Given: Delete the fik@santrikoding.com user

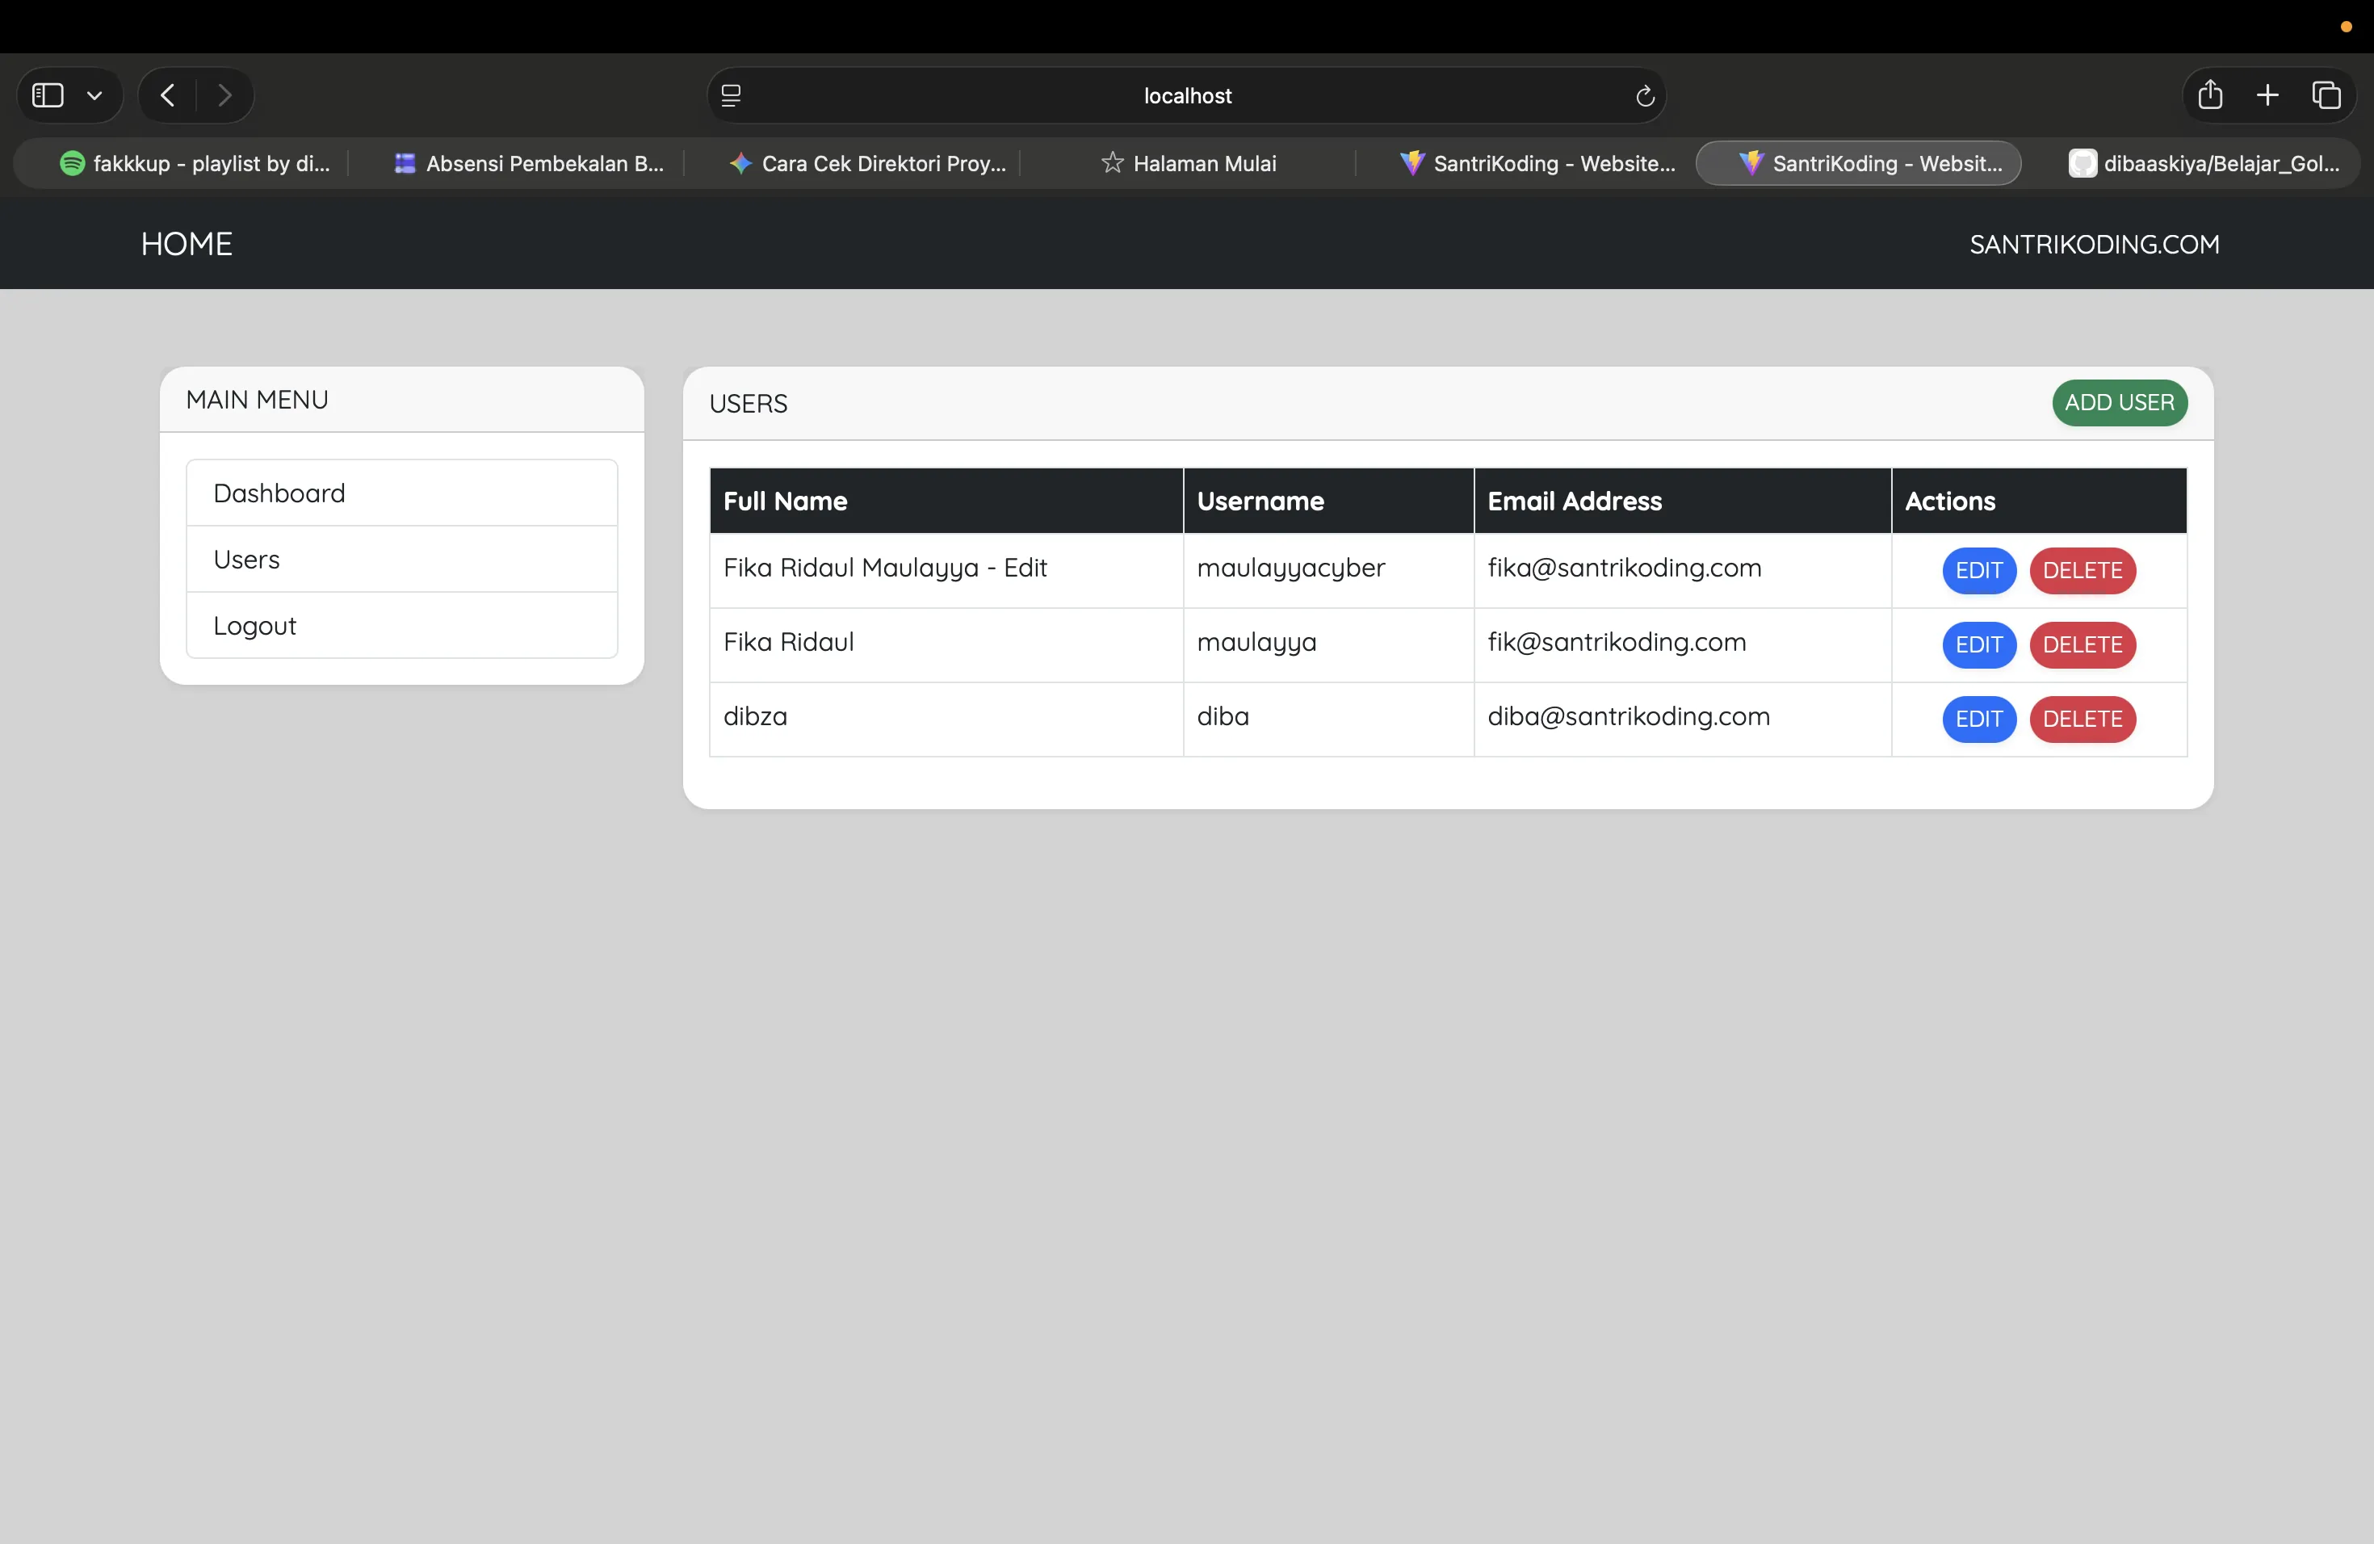Looking at the screenshot, I should (x=2082, y=645).
